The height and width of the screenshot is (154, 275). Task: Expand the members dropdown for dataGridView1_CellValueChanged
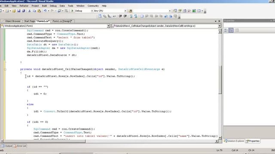click(220, 26)
